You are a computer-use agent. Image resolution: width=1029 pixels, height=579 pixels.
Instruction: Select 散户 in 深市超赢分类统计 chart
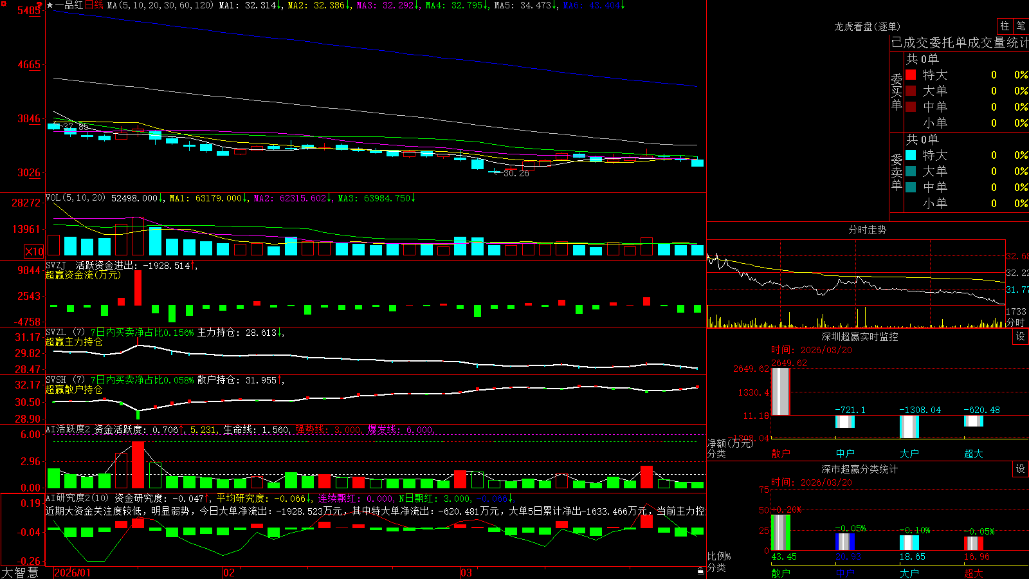pos(781,573)
